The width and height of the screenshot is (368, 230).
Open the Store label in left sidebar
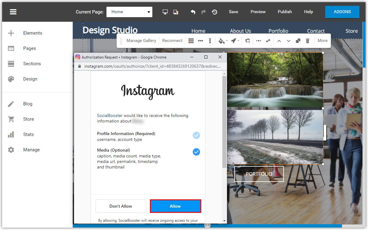click(29, 119)
